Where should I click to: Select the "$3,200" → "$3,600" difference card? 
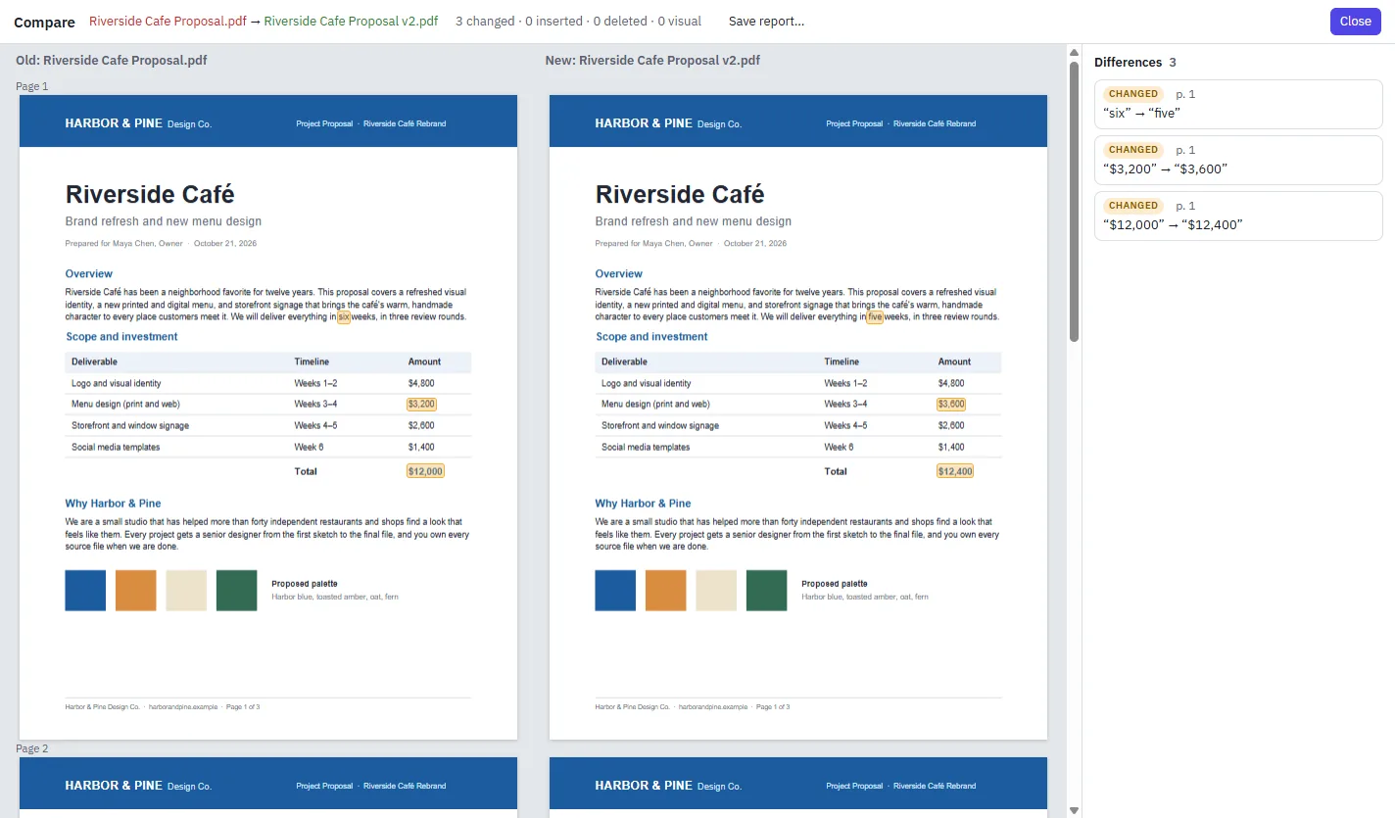1238,159
